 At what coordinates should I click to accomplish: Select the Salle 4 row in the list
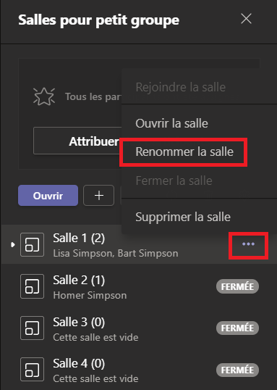click(x=139, y=370)
